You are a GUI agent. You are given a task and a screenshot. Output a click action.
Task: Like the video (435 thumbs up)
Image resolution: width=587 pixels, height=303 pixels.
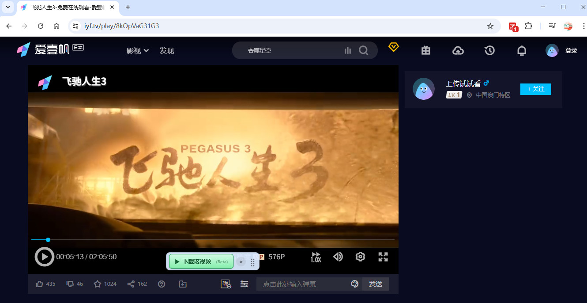[x=45, y=284]
